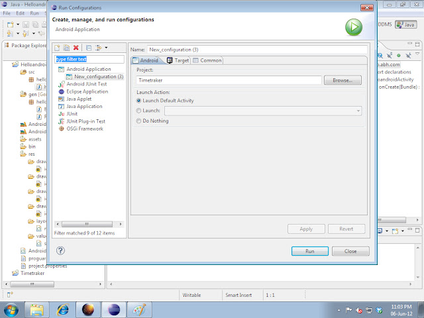Click the help question mark icon
This screenshot has height=318, width=424.
(x=60, y=250)
